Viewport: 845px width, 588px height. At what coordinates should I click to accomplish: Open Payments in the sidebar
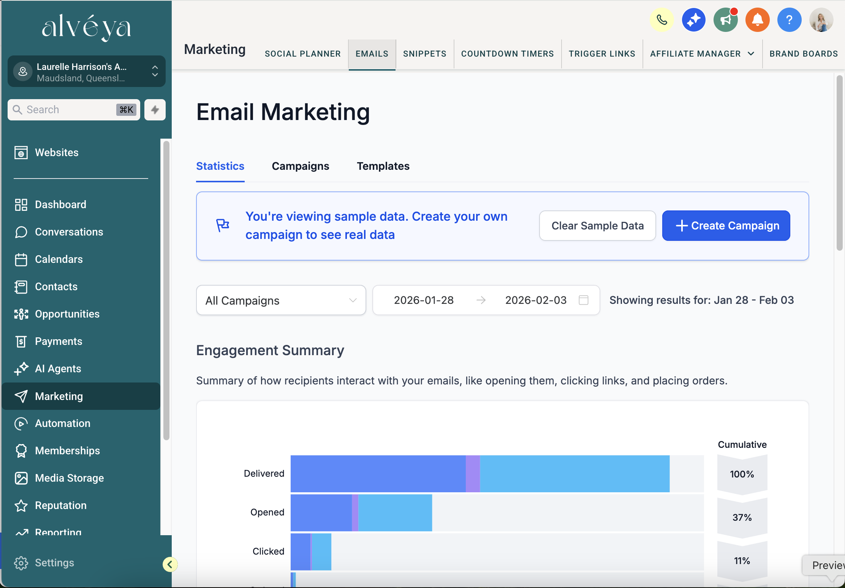(81, 341)
